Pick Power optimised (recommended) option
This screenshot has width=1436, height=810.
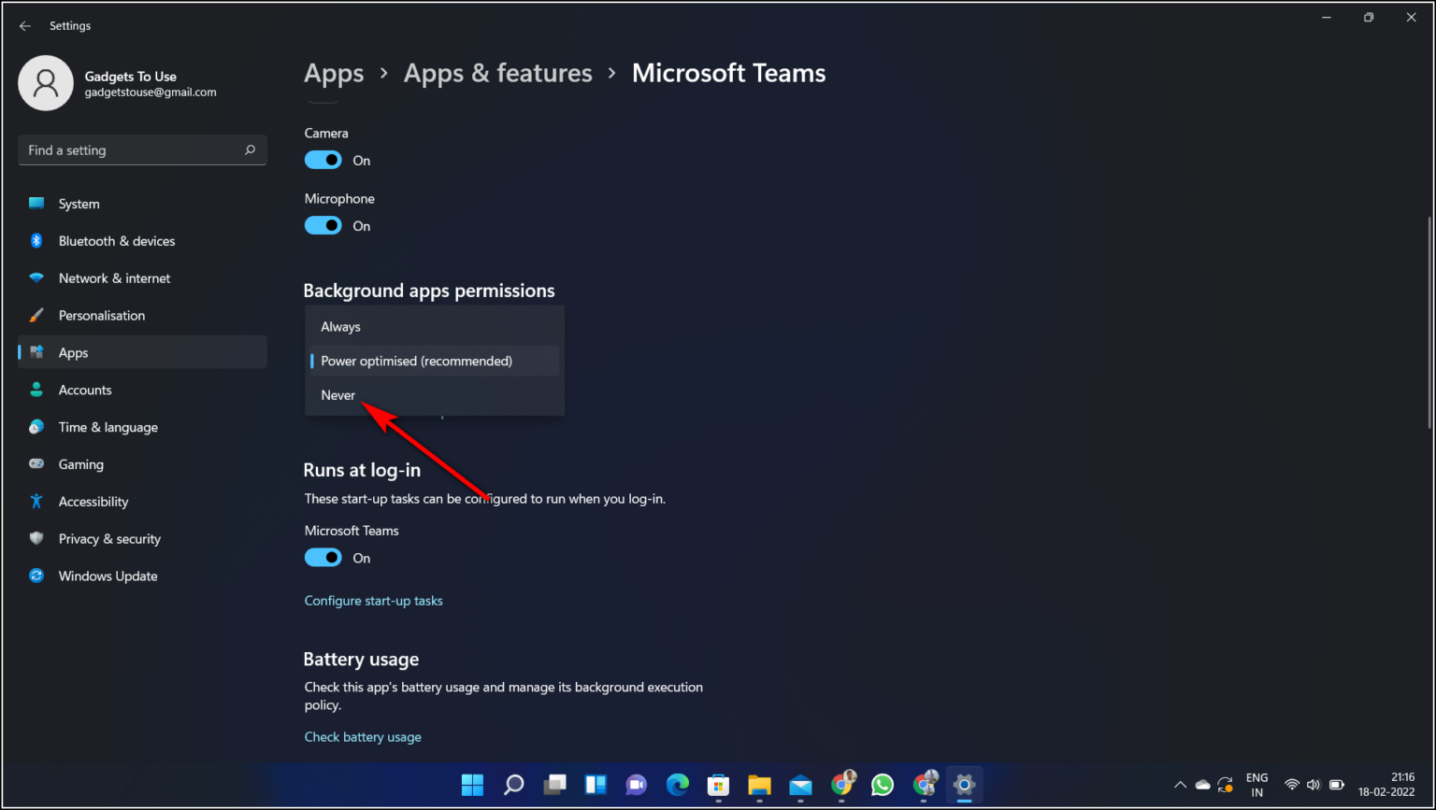pyautogui.click(x=416, y=361)
